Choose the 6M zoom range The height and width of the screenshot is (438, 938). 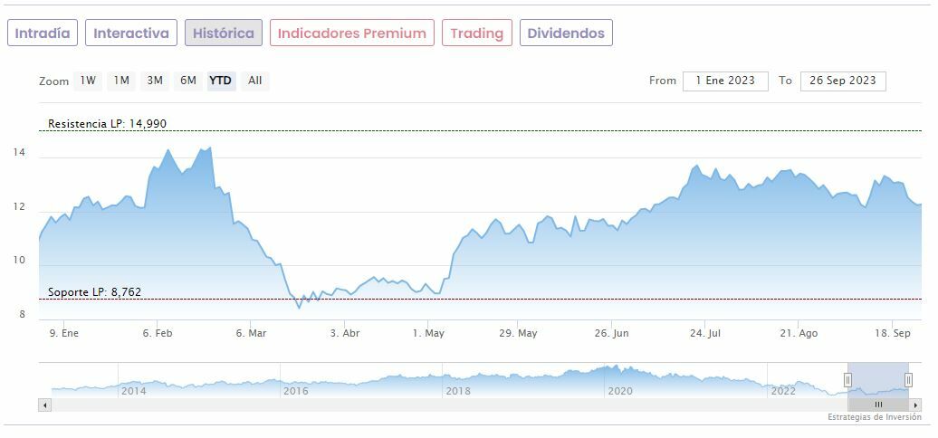pos(188,81)
